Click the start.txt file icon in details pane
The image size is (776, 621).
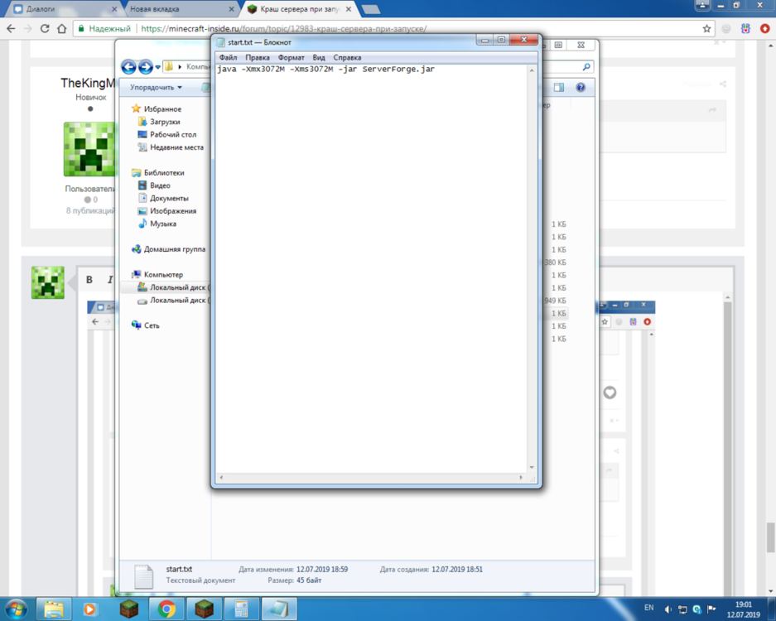pyautogui.click(x=143, y=576)
